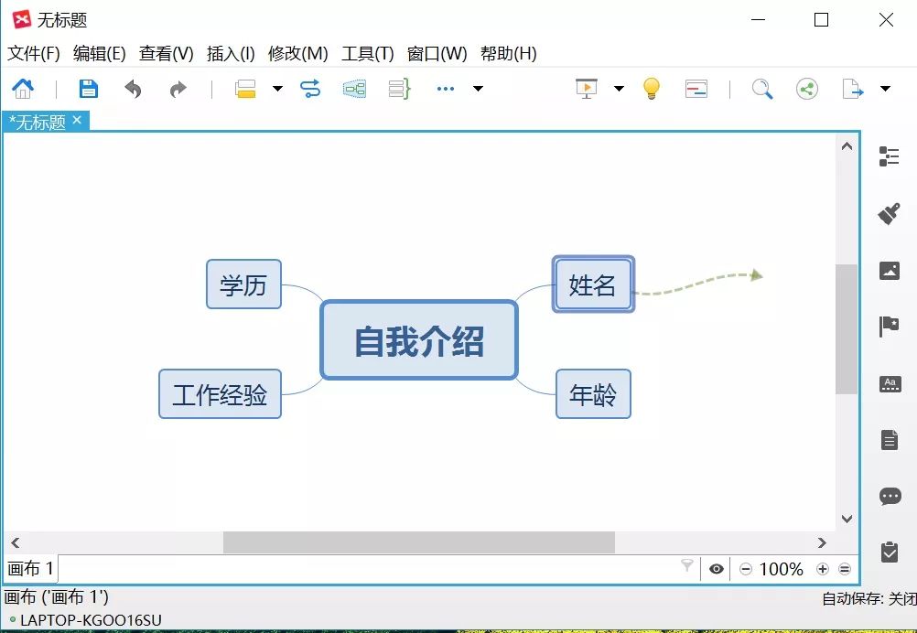Open the presentation mode dropdown arrow
This screenshot has width=917, height=633.
(619, 89)
